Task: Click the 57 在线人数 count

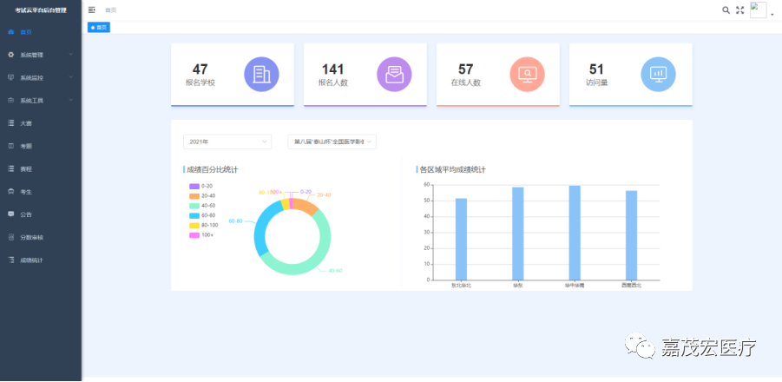Action: pyautogui.click(x=465, y=69)
